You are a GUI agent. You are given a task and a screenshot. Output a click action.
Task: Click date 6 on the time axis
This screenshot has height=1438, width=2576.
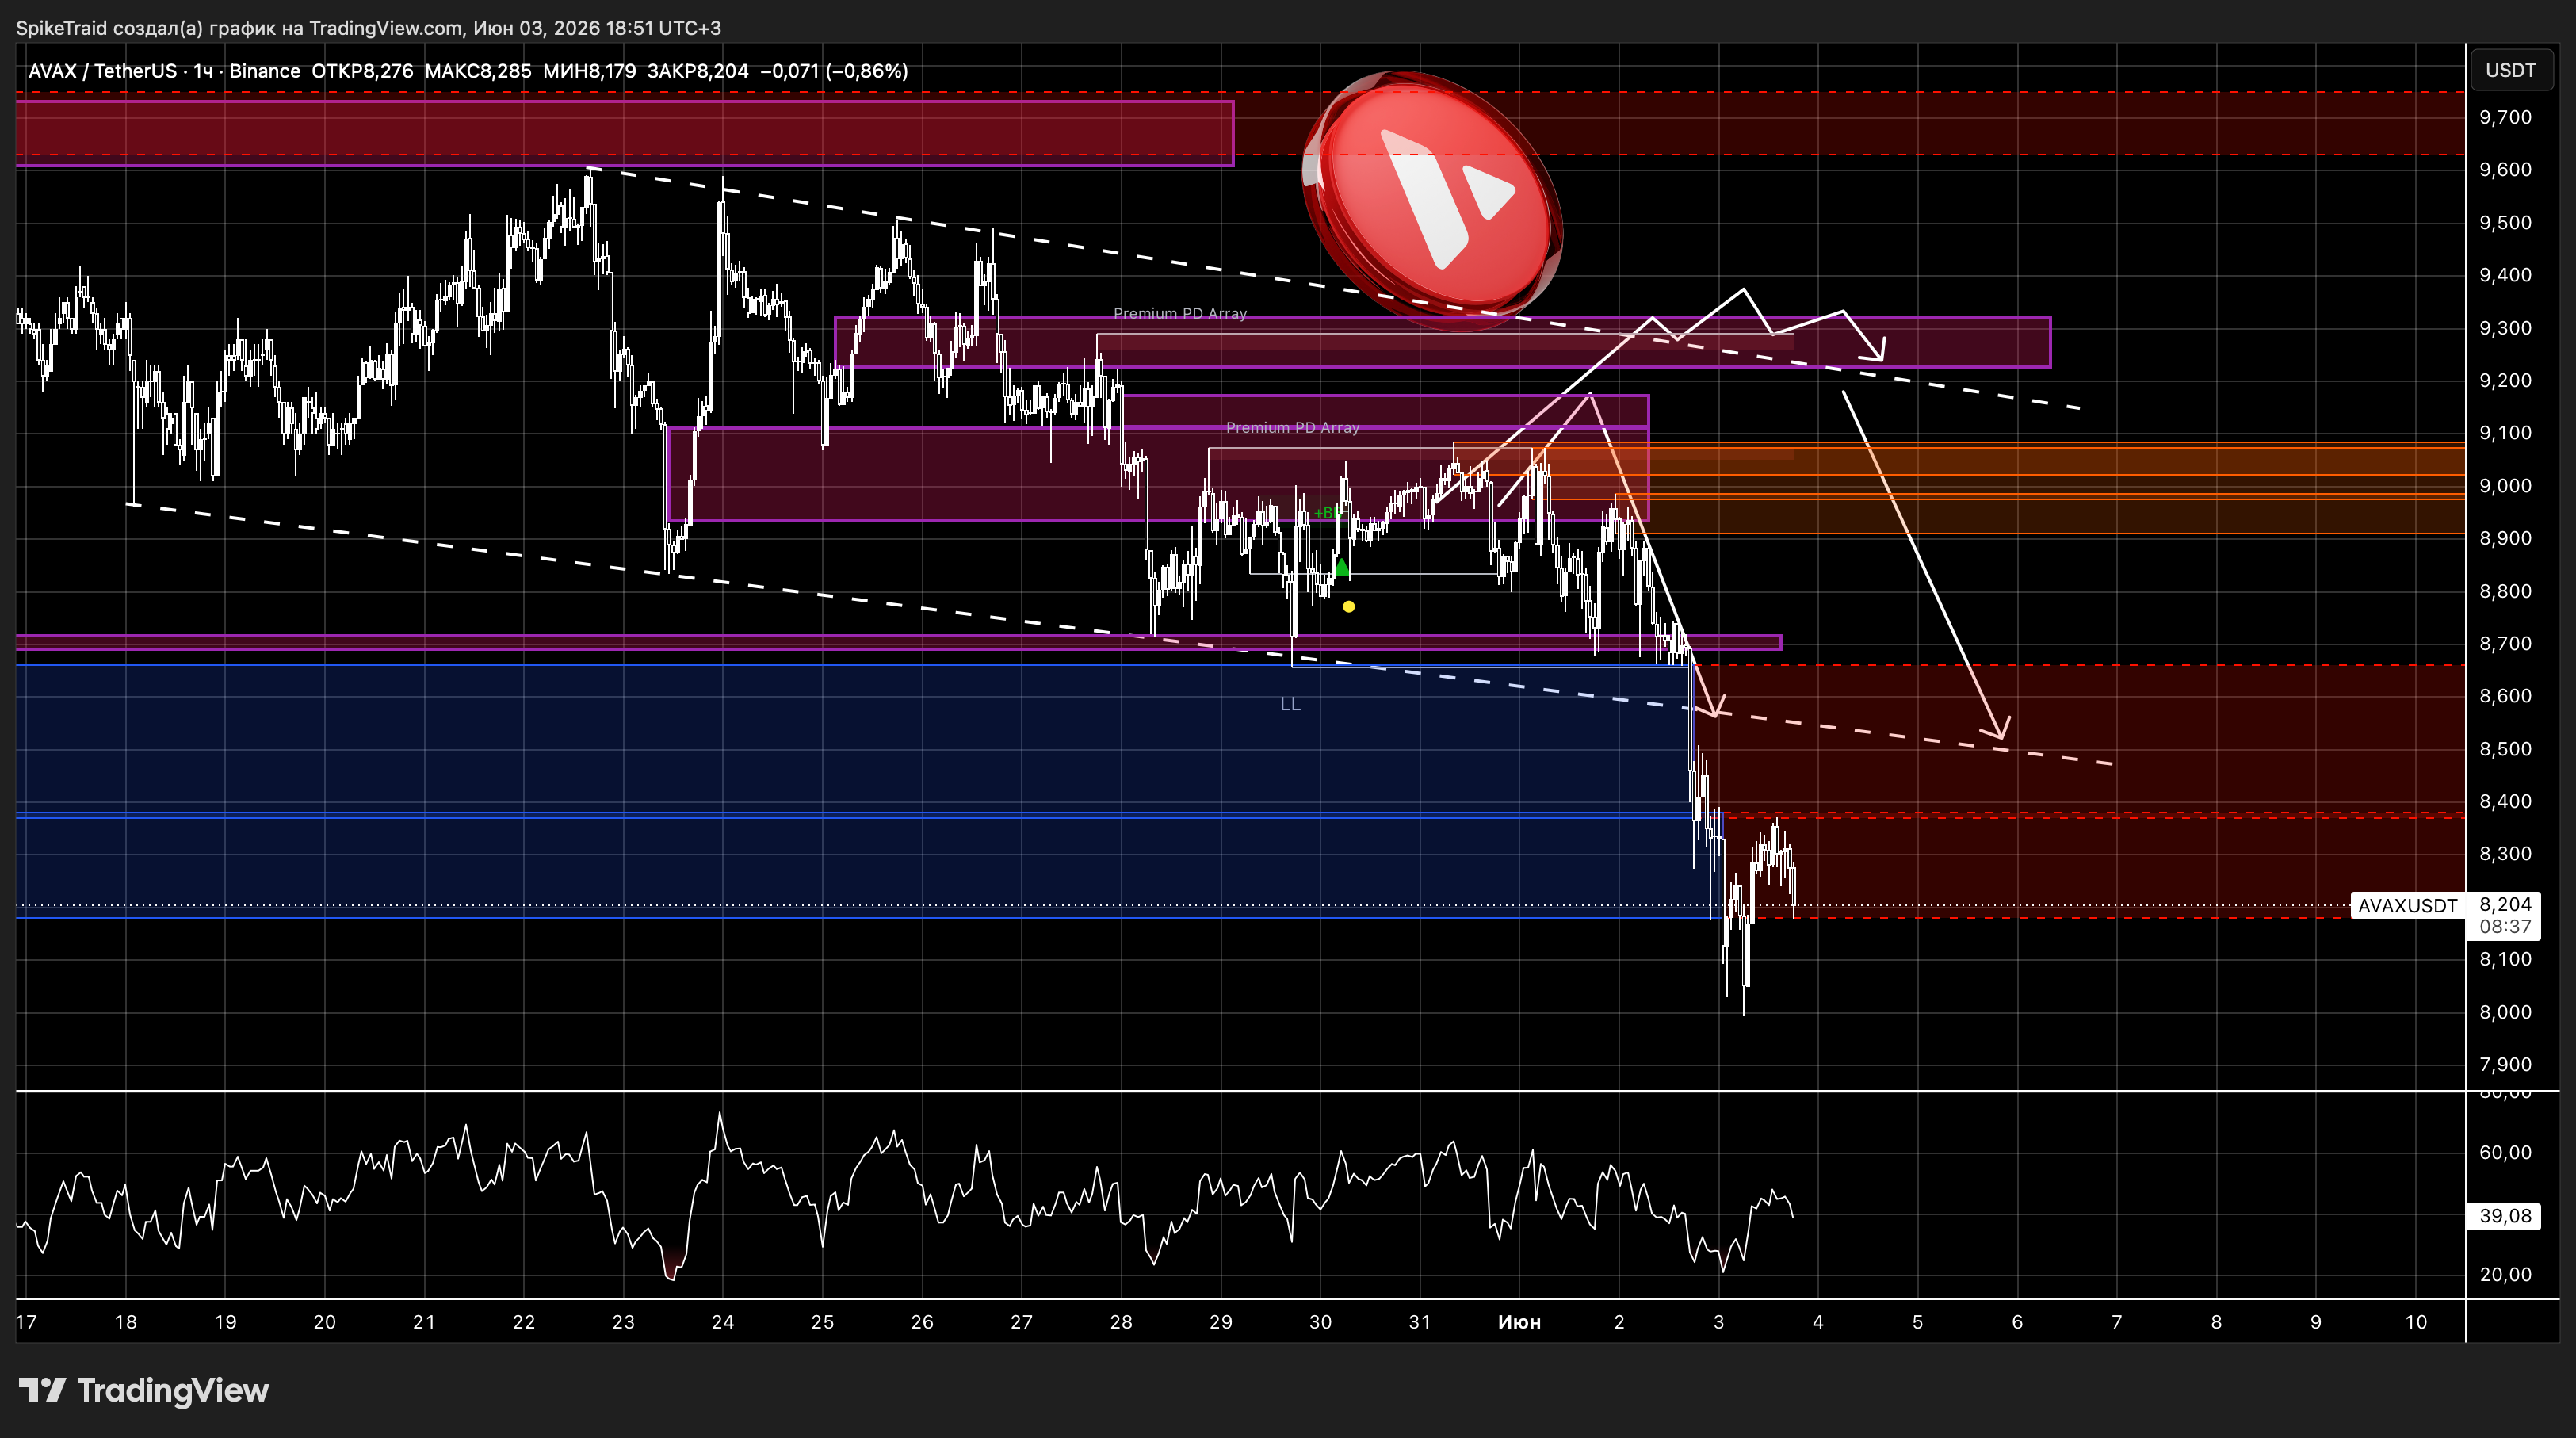tap(2017, 1322)
